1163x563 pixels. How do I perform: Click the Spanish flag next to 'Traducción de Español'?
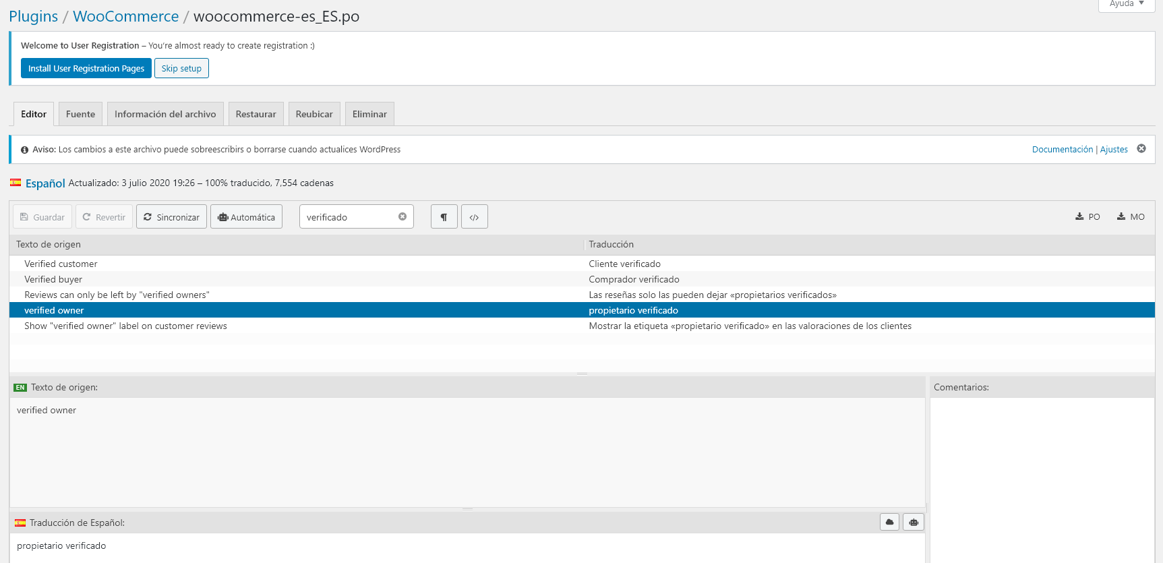pos(20,523)
